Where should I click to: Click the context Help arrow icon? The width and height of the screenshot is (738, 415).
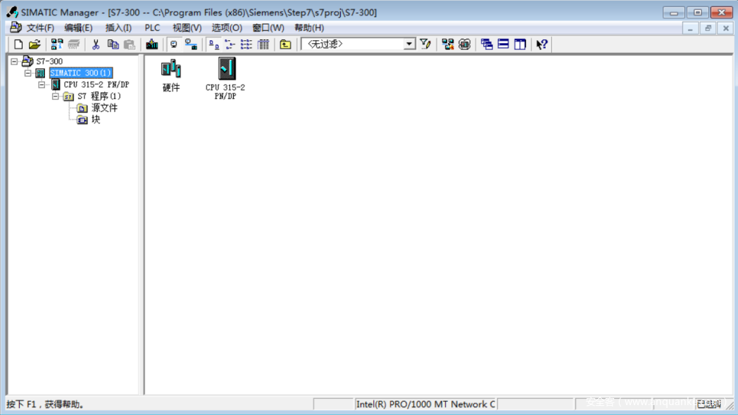coord(542,44)
